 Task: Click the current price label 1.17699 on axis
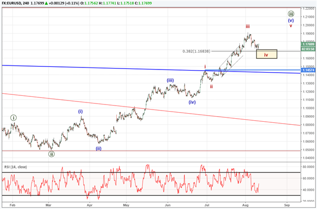click(x=308, y=44)
